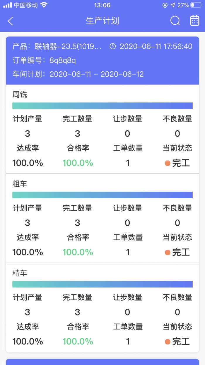This screenshot has height=365, width=205.
Task: Click the 周铣 progress bar
Action: [x=102, y=106]
